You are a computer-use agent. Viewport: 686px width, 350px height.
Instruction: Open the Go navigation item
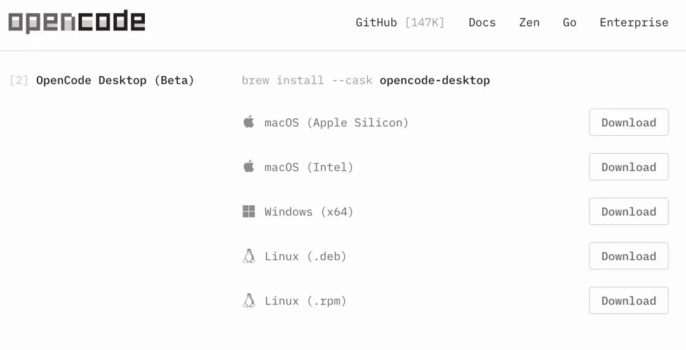point(570,22)
